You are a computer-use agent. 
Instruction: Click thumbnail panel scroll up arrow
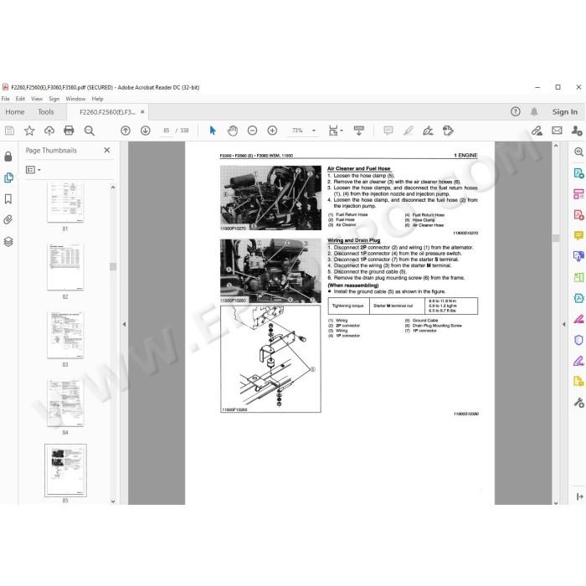(113, 188)
